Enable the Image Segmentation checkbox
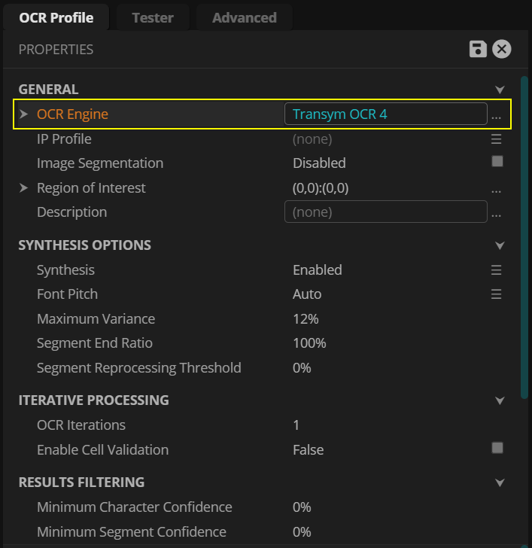The image size is (532, 548). [497, 162]
